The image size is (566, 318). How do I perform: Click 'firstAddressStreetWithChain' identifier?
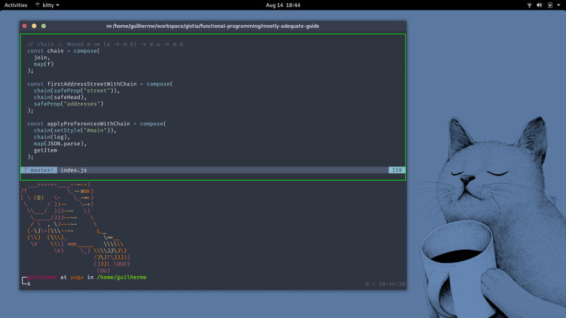(92, 84)
